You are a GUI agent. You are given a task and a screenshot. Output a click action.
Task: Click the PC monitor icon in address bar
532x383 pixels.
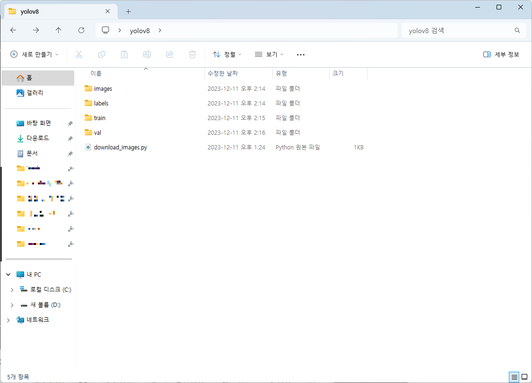[x=105, y=30]
